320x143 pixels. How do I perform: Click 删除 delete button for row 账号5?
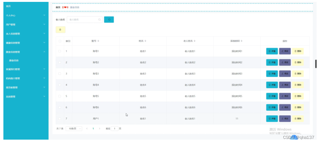click(x=298, y=96)
